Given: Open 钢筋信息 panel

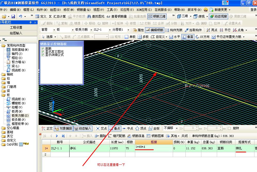Looking at the screenshot, I should (136, 136).
